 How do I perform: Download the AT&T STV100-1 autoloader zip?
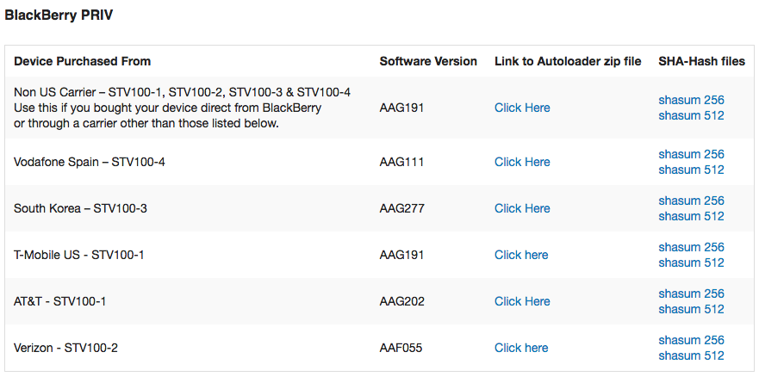(522, 301)
